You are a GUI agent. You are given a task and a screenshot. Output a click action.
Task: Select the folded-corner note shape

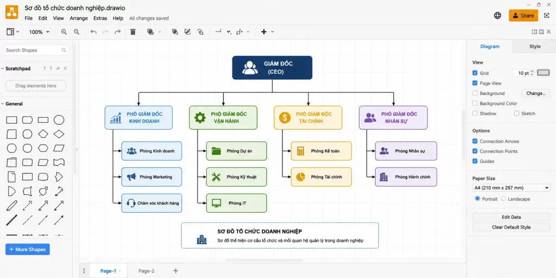pos(12,176)
